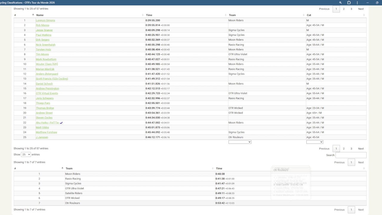Go to page 3 in bottom rider pagination

[351, 149]
